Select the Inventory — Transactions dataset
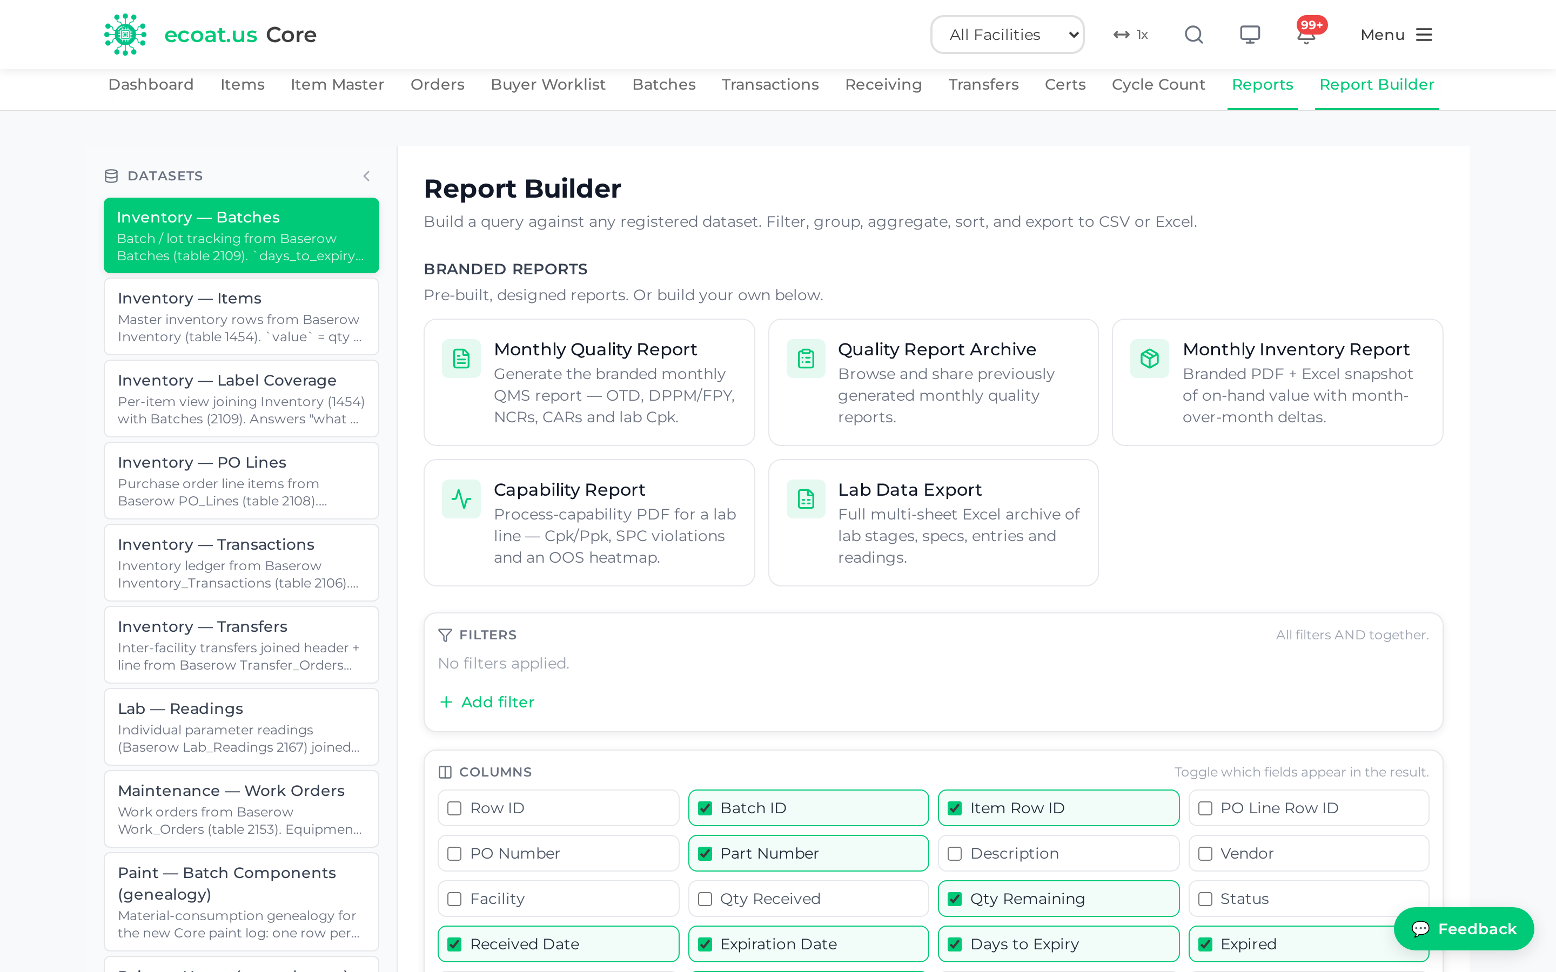This screenshot has height=972, width=1556. (x=241, y=563)
